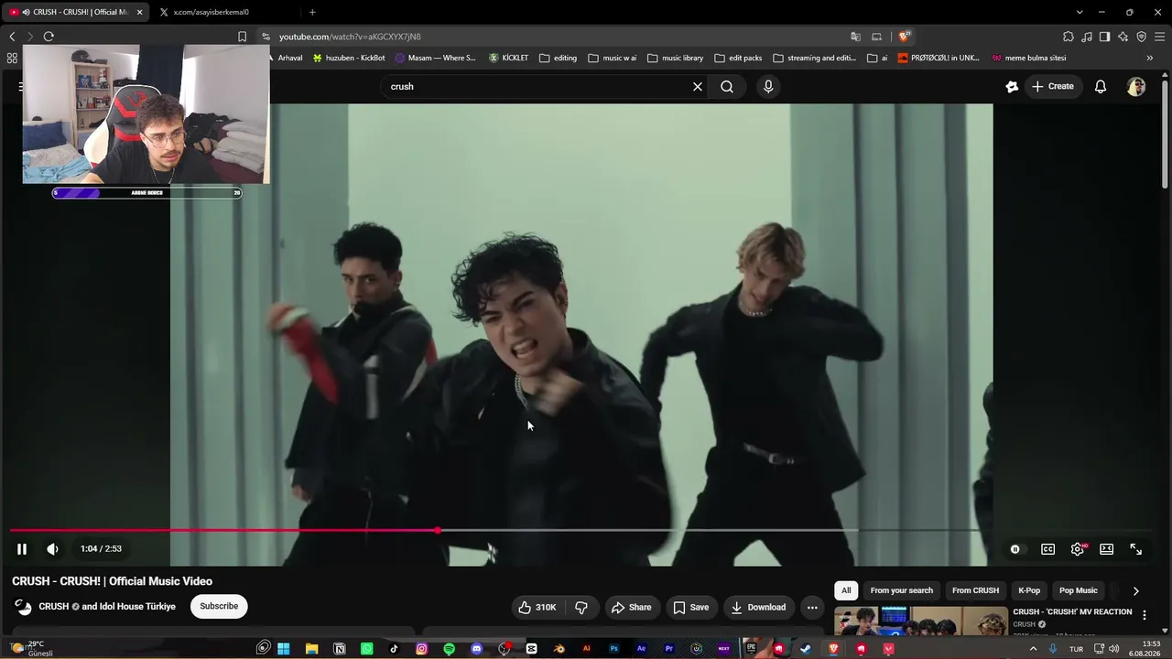Run the YouTube search with the magnifier
Image resolution: width=1172 pixels, height=659 pixels.
(727, 86)
